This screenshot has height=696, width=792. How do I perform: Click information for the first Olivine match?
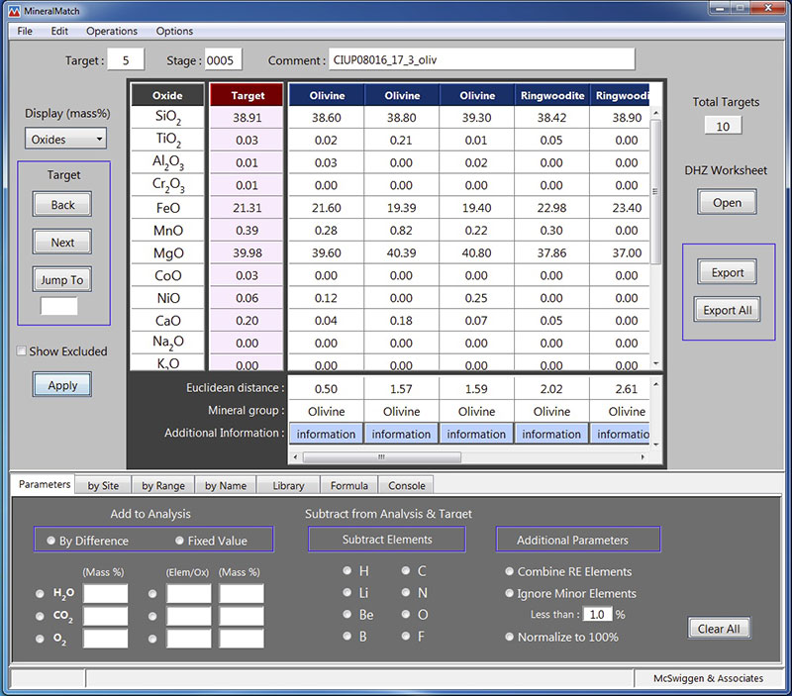click(x=326, y=433)
